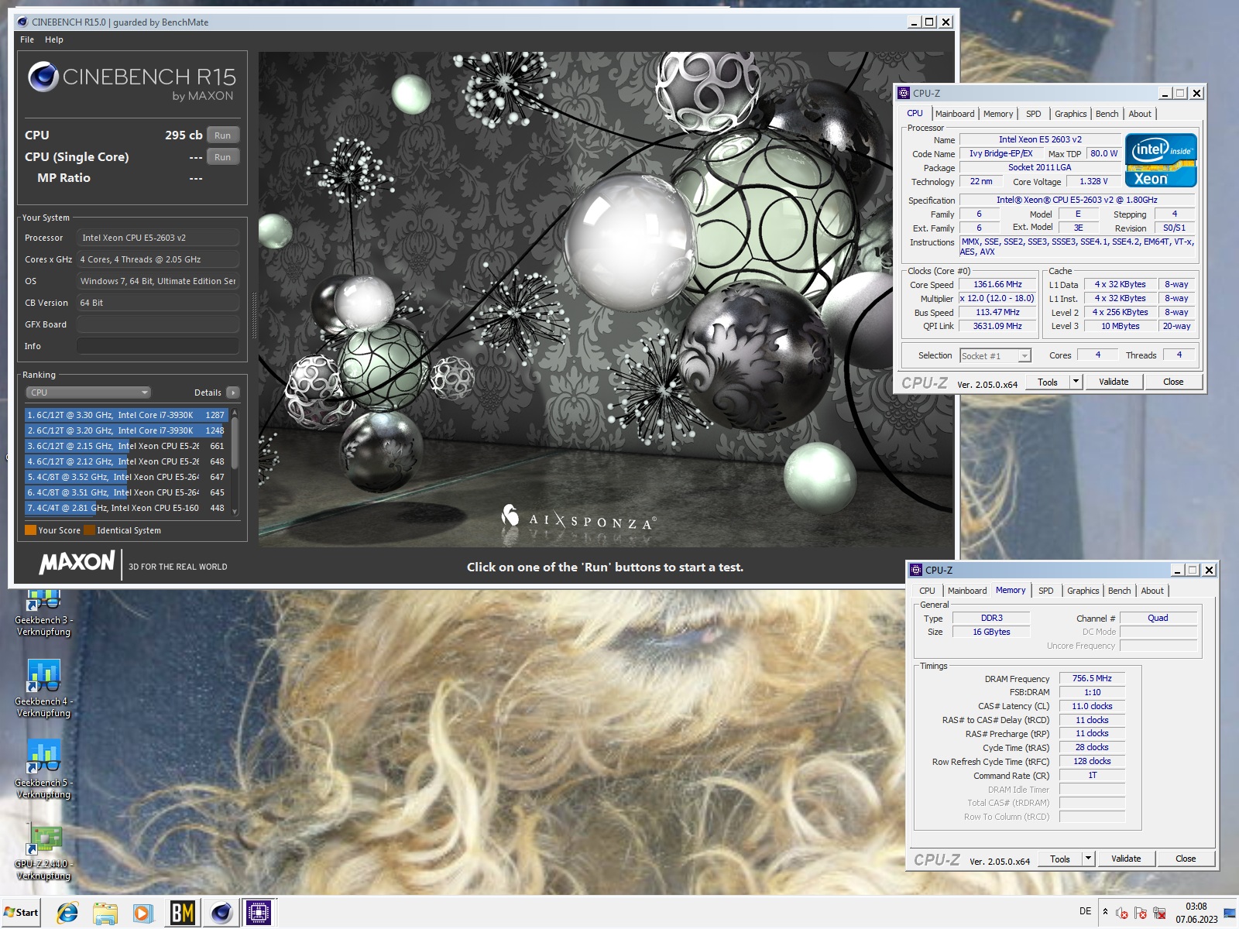Switch to BenchMate taskbar icon
The width and height of the screenshot is (1239, 929).
tap(182, 913)
